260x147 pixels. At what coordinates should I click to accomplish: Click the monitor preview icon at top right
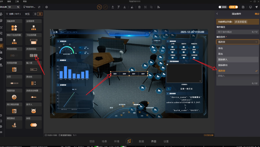(x=250, y=7)
